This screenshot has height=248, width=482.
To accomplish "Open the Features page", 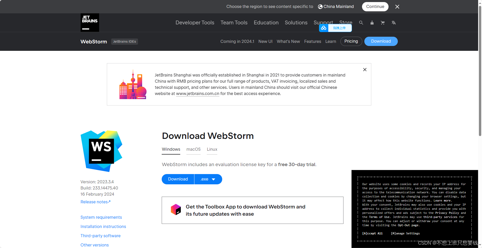I will [313, 41].
